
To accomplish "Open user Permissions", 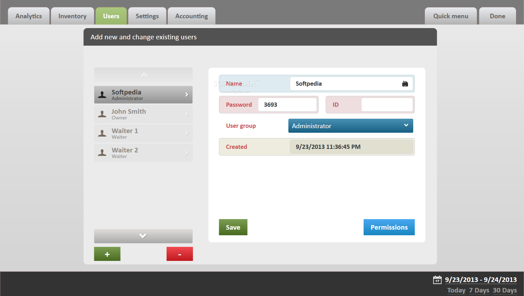I will pyautogui.click(x=389, y=227).
